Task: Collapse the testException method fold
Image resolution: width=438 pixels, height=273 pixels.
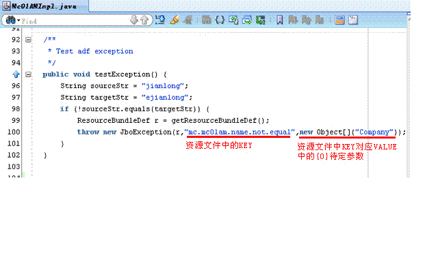Action: [28, 74]
